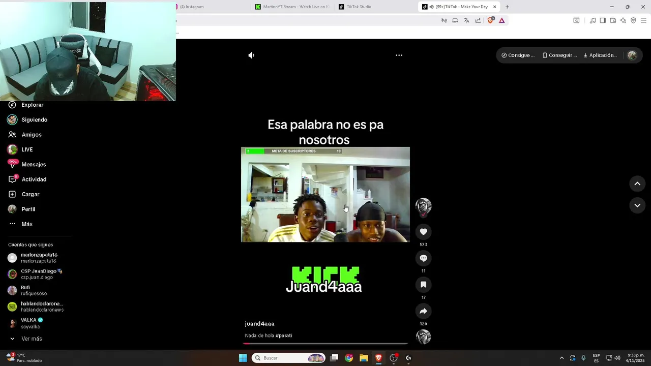Seek using the video progress bar

point(325,344)
